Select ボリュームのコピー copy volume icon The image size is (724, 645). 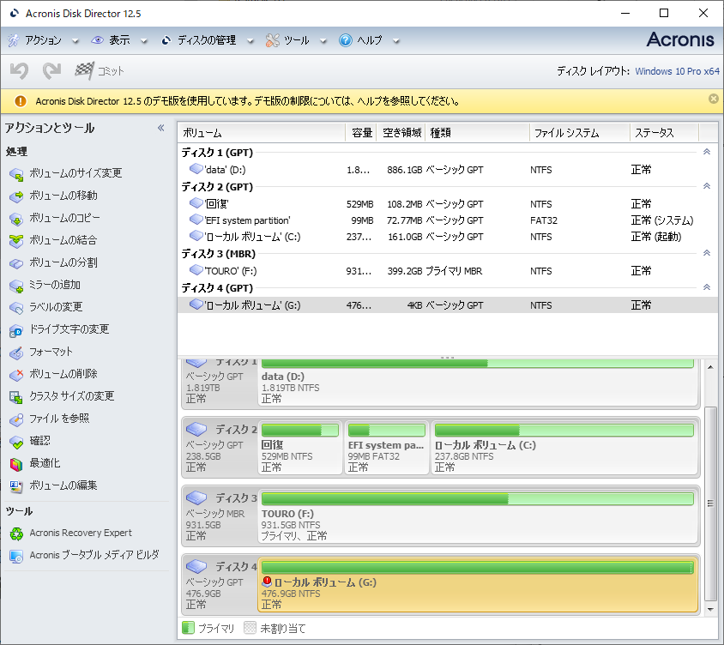(16, 219)
